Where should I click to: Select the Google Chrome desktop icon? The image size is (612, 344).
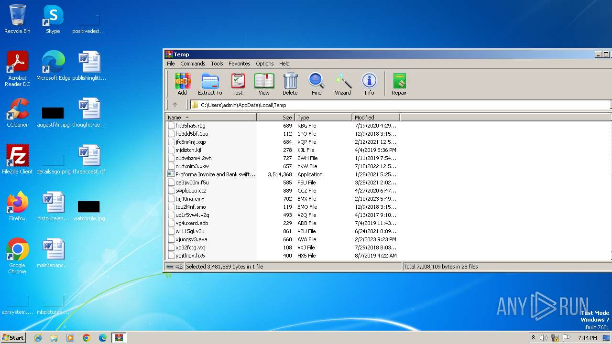click(x=17, y=256)
